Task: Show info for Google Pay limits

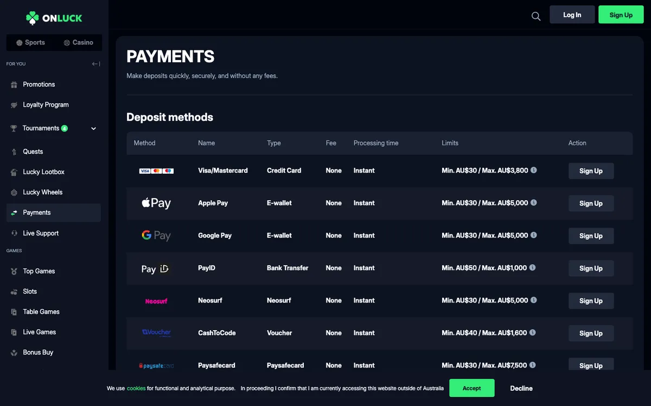Action: pos(534,235)
